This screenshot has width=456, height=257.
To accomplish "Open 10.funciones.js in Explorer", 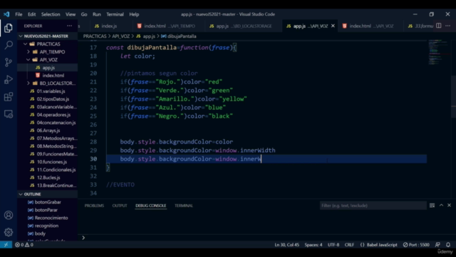I will (52, 162).
